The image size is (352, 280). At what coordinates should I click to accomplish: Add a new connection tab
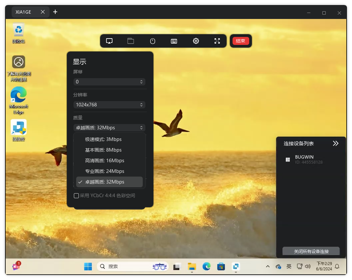(55, 12)
